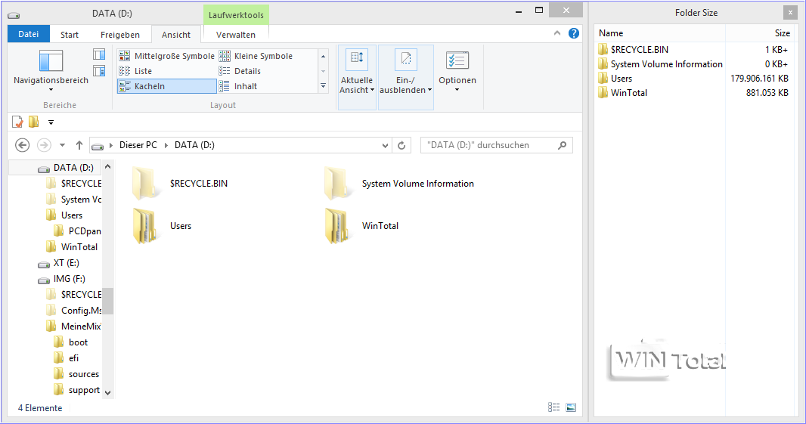Switch to the Freigeben ribbon tab
This screenshot has height=424, width=806.
tap(119, 35)
